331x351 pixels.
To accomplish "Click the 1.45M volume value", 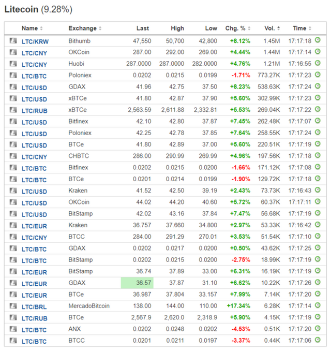I will click(272, 41).
